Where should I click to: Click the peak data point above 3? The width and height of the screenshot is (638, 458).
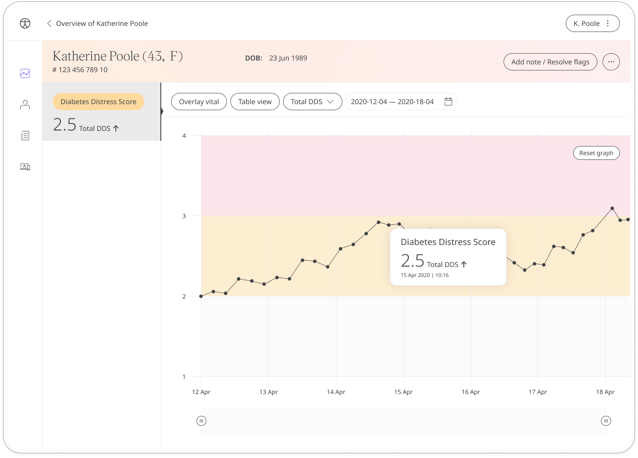coord(612,208)
